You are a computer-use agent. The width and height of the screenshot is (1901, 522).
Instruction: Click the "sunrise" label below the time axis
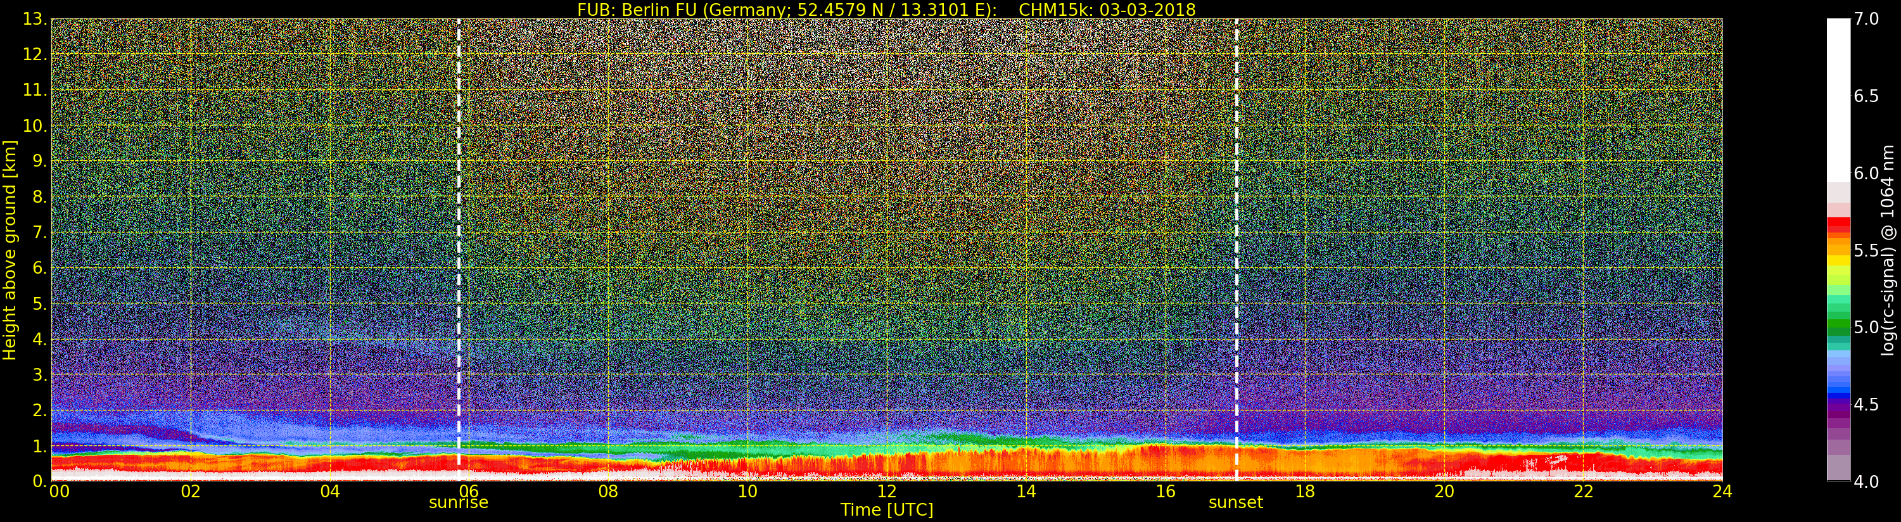coord(458,503)
